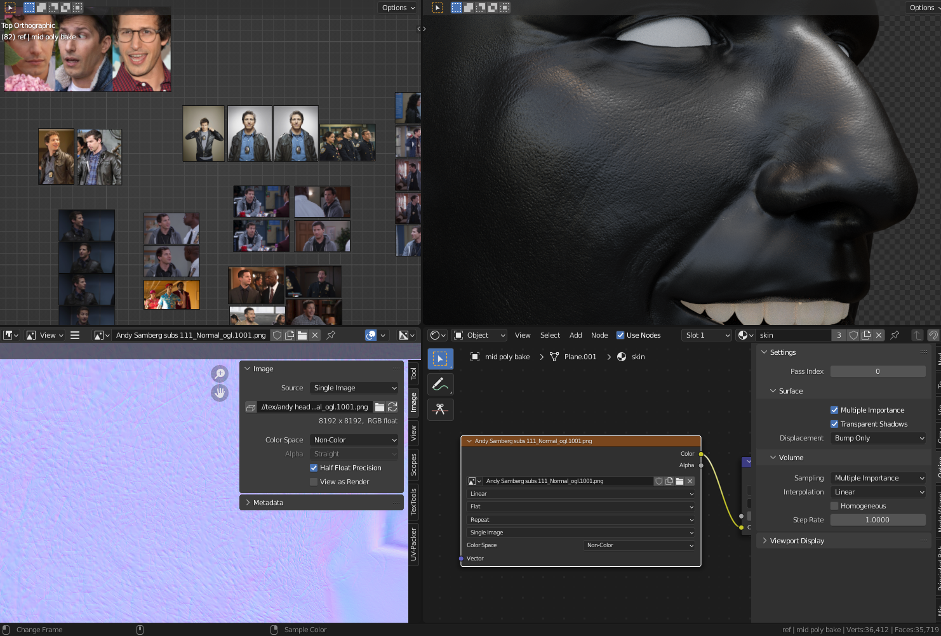Click the orange movie poster reference thumbnail

(x=171, y=295)
